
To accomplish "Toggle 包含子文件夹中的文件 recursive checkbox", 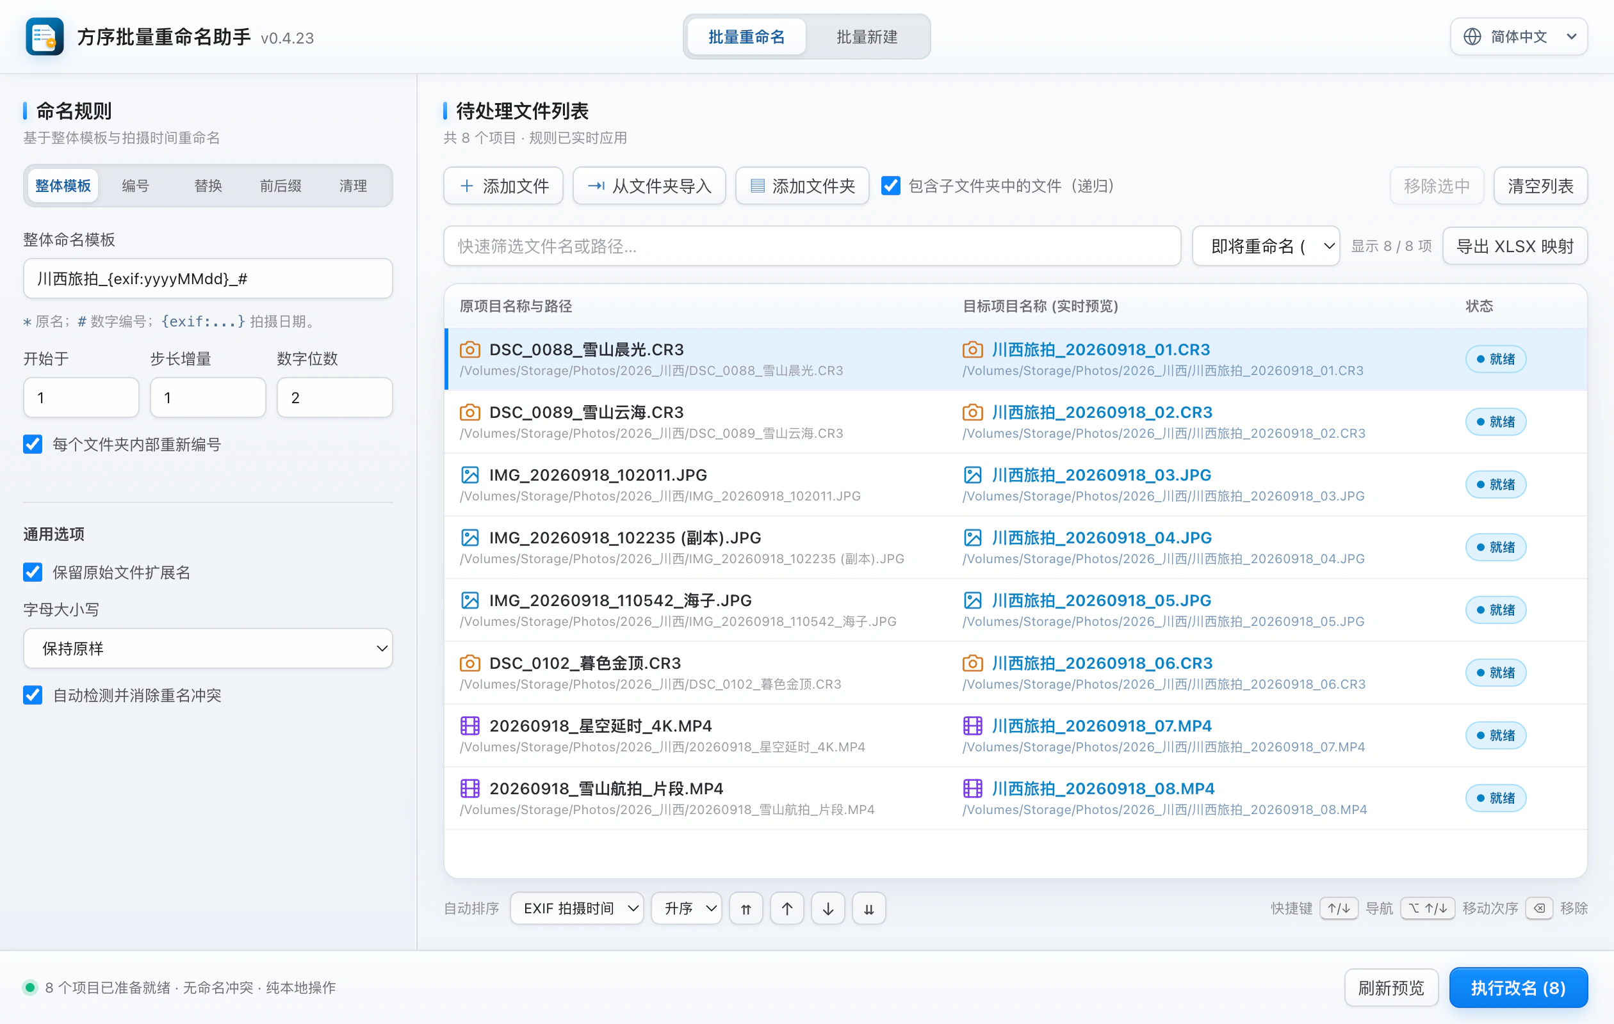I will [x=891, y=186].
